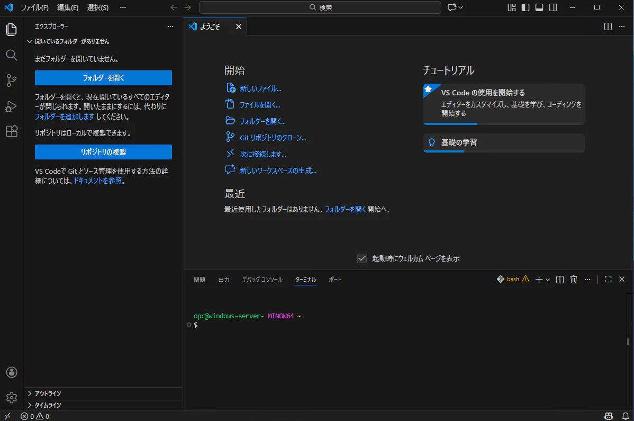This screenshot has height=421, width=634.
Task: Click the リポジトリの複製 button
Action: pyautogui.click(x=103, y=152)
